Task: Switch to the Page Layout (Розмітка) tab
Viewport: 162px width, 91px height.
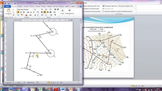Action: [26, 6]
